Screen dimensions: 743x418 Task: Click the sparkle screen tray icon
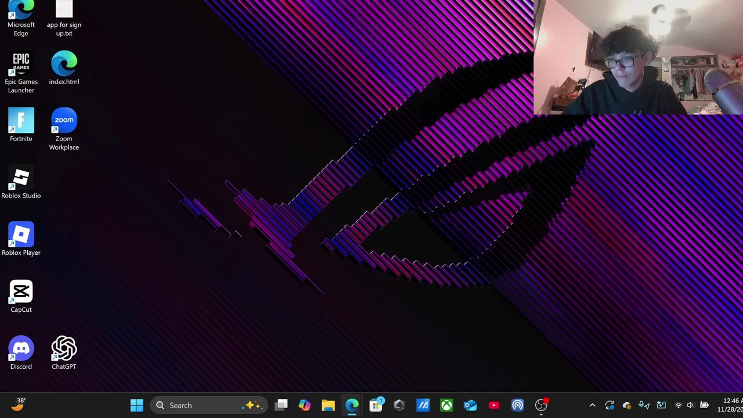[x=661, y=405]
